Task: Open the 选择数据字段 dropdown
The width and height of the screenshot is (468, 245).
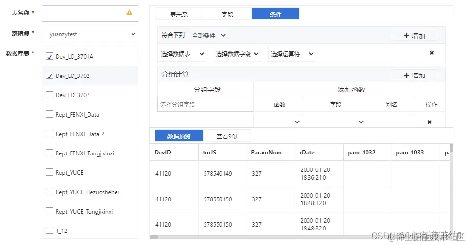Action: tap(237, 54)
